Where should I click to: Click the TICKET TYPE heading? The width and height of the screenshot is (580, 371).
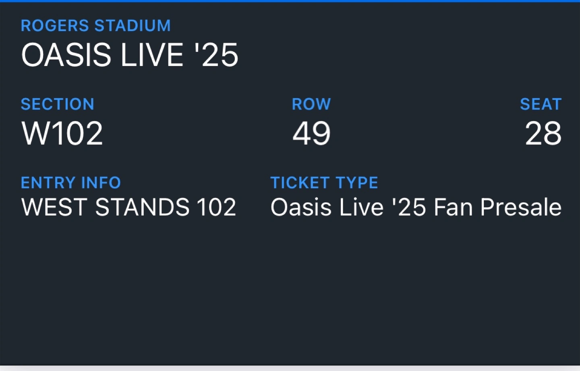tap(324, 183)
